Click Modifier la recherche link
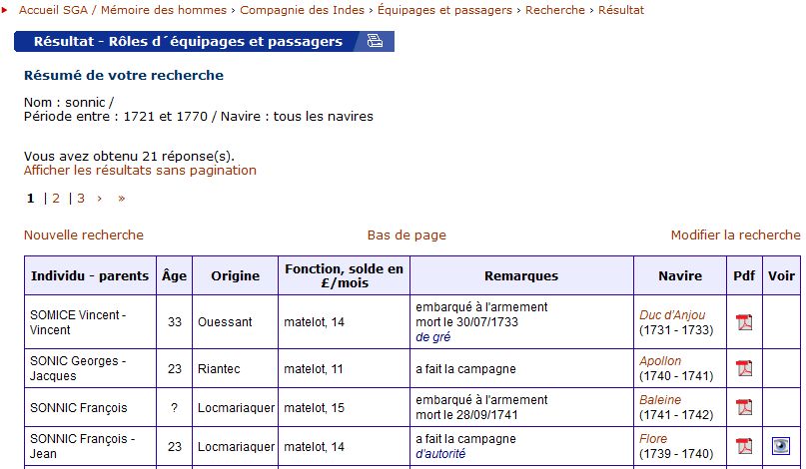 [735, 234]
